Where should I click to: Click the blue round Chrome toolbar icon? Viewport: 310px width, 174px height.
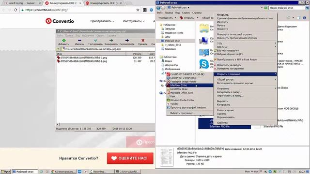pyautogui.click(x=151, y=10)
